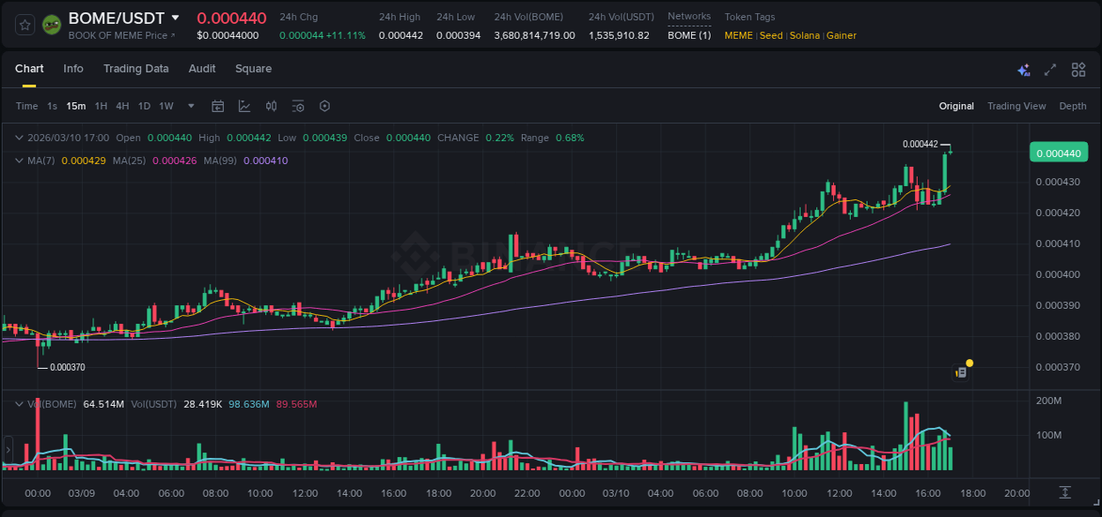
Task: Open the extra timeframes dropdown arrow
Action: pyautogui.click(x=190, y=106)
